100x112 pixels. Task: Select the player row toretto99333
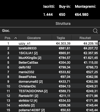(49, 48)
